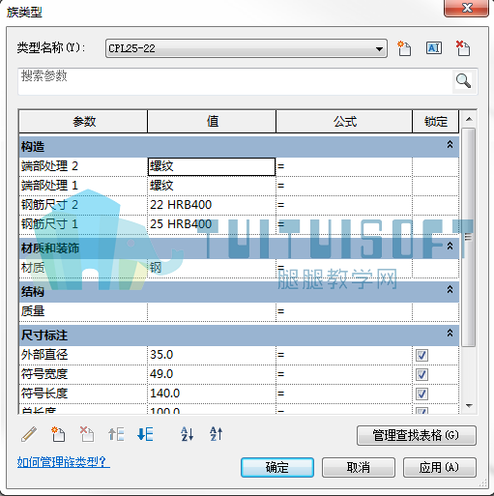Click the 参数 column header
494x496 pixels.
pyautogui.click(x=83, y=122)
